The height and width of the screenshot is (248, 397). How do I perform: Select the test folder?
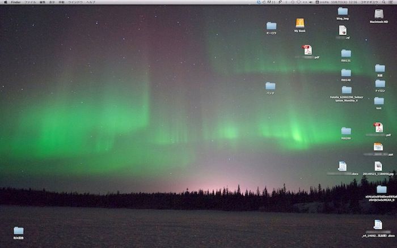coord(379,101)
